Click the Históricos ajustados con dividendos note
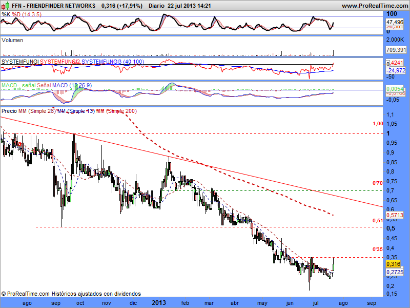The height and width of the screenshot is (308, 410). 96,294
